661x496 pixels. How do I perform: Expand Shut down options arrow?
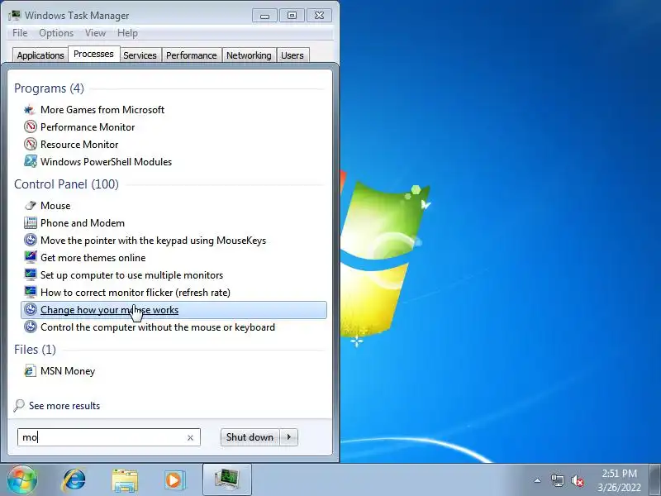288,437
